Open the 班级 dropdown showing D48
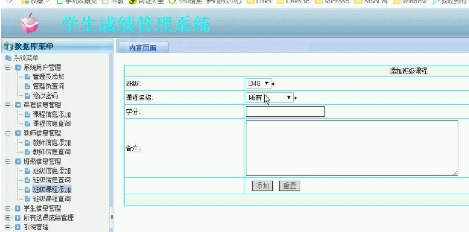Image resolution: width=469 pixels, height=232 pixels. (x=259, y=84)
